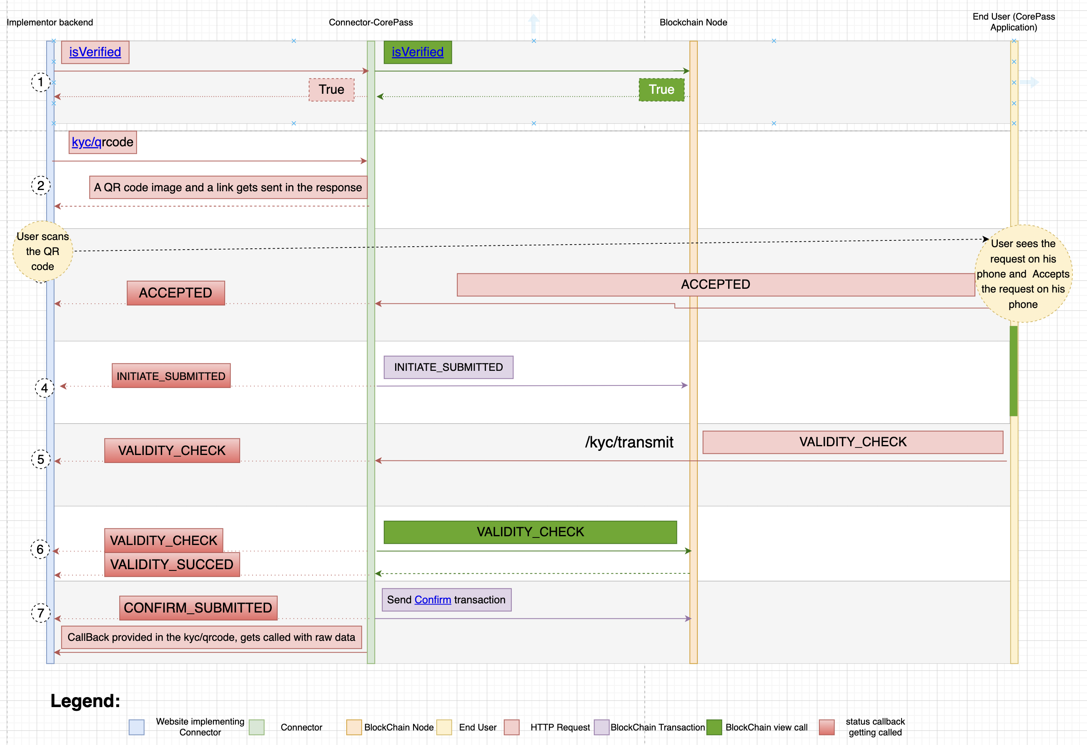The image size is (1087, 745).
Task: Click the /kyc/transmit label
Action: (x=629, y=442)
